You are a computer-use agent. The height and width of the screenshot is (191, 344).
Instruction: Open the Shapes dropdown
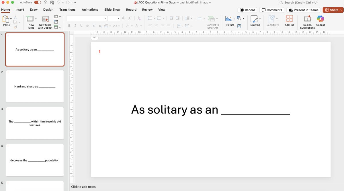pyautogui.click(x=241, y=18)
